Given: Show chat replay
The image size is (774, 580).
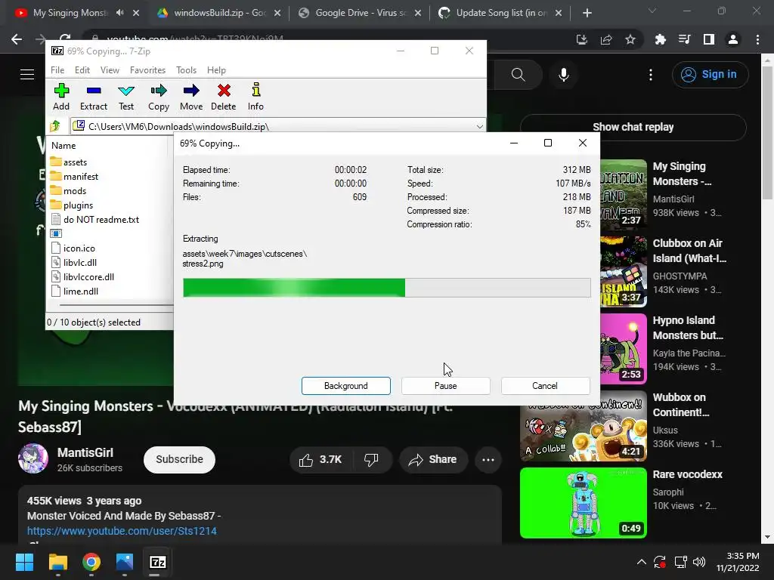Looking at the screenshot, I should coord(633,127).
